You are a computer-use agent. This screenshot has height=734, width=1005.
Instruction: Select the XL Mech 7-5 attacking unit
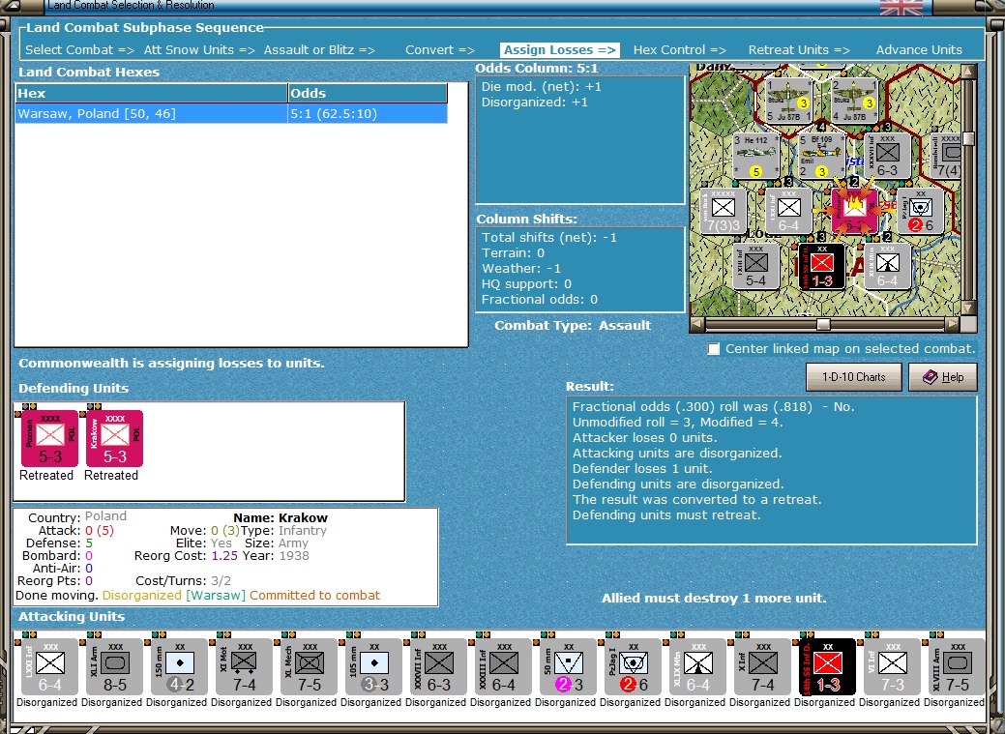tap(309, 666)
